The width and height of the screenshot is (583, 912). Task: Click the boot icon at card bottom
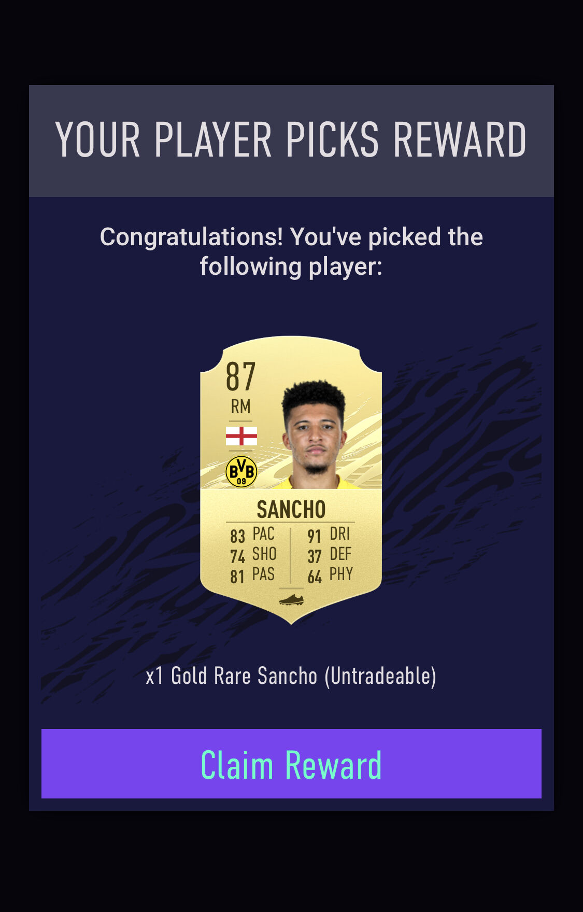click(291, 600)
